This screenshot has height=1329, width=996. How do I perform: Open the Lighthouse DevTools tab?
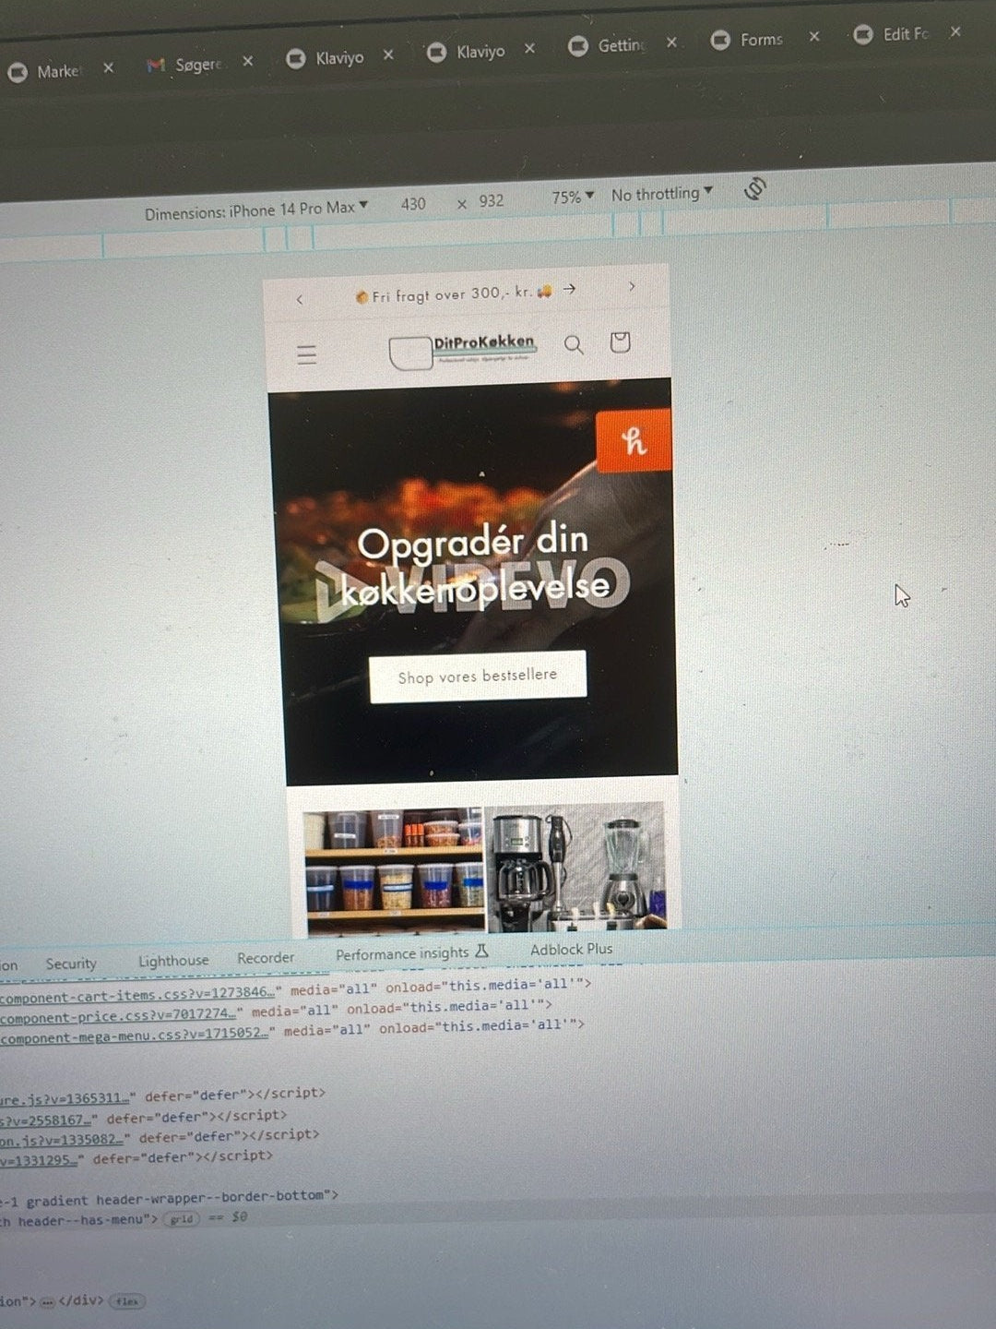(173, 960)
